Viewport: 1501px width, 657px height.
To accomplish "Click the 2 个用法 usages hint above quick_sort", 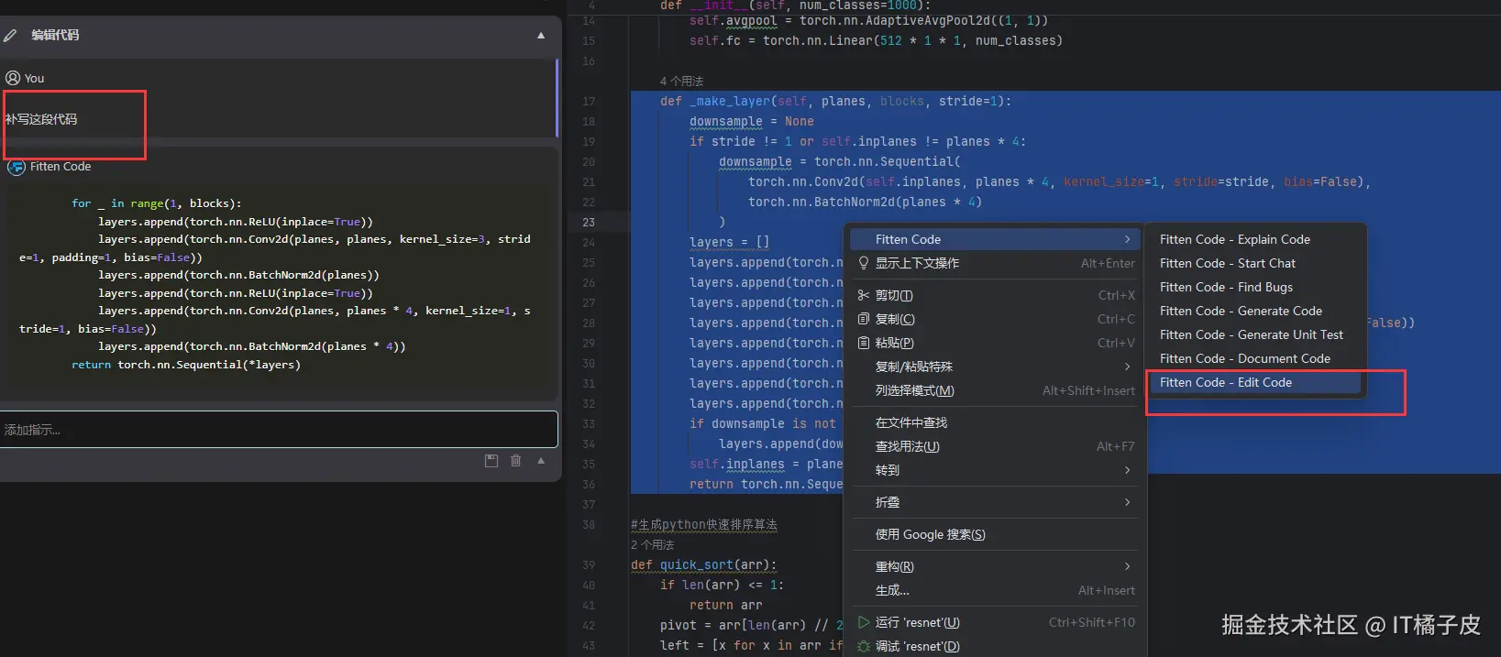I will (x=652, y=545).
